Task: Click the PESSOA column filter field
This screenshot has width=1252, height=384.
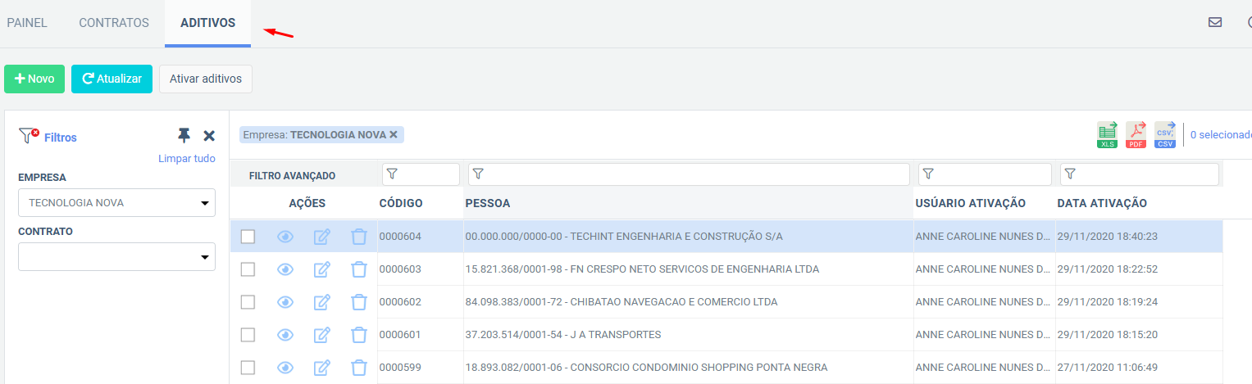Action: 689,174
